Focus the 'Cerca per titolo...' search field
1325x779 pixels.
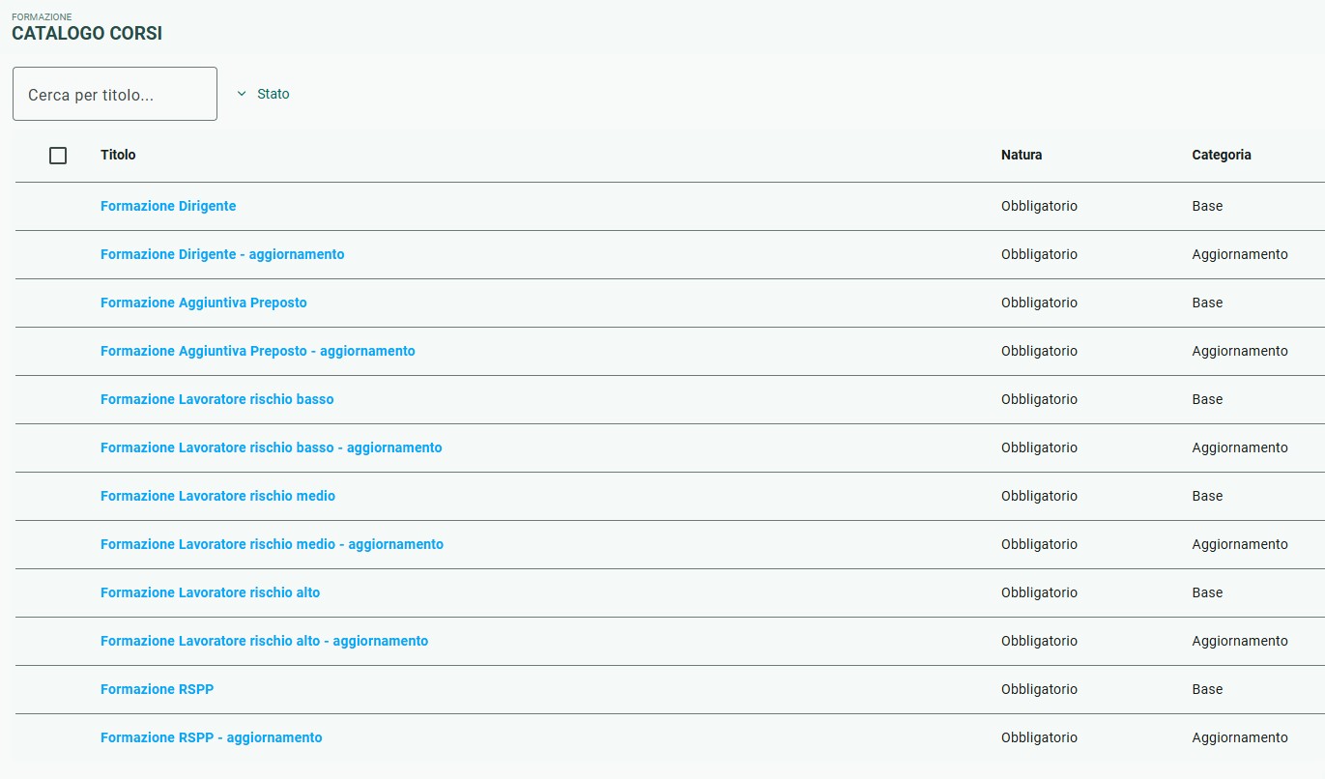(115, 94)
